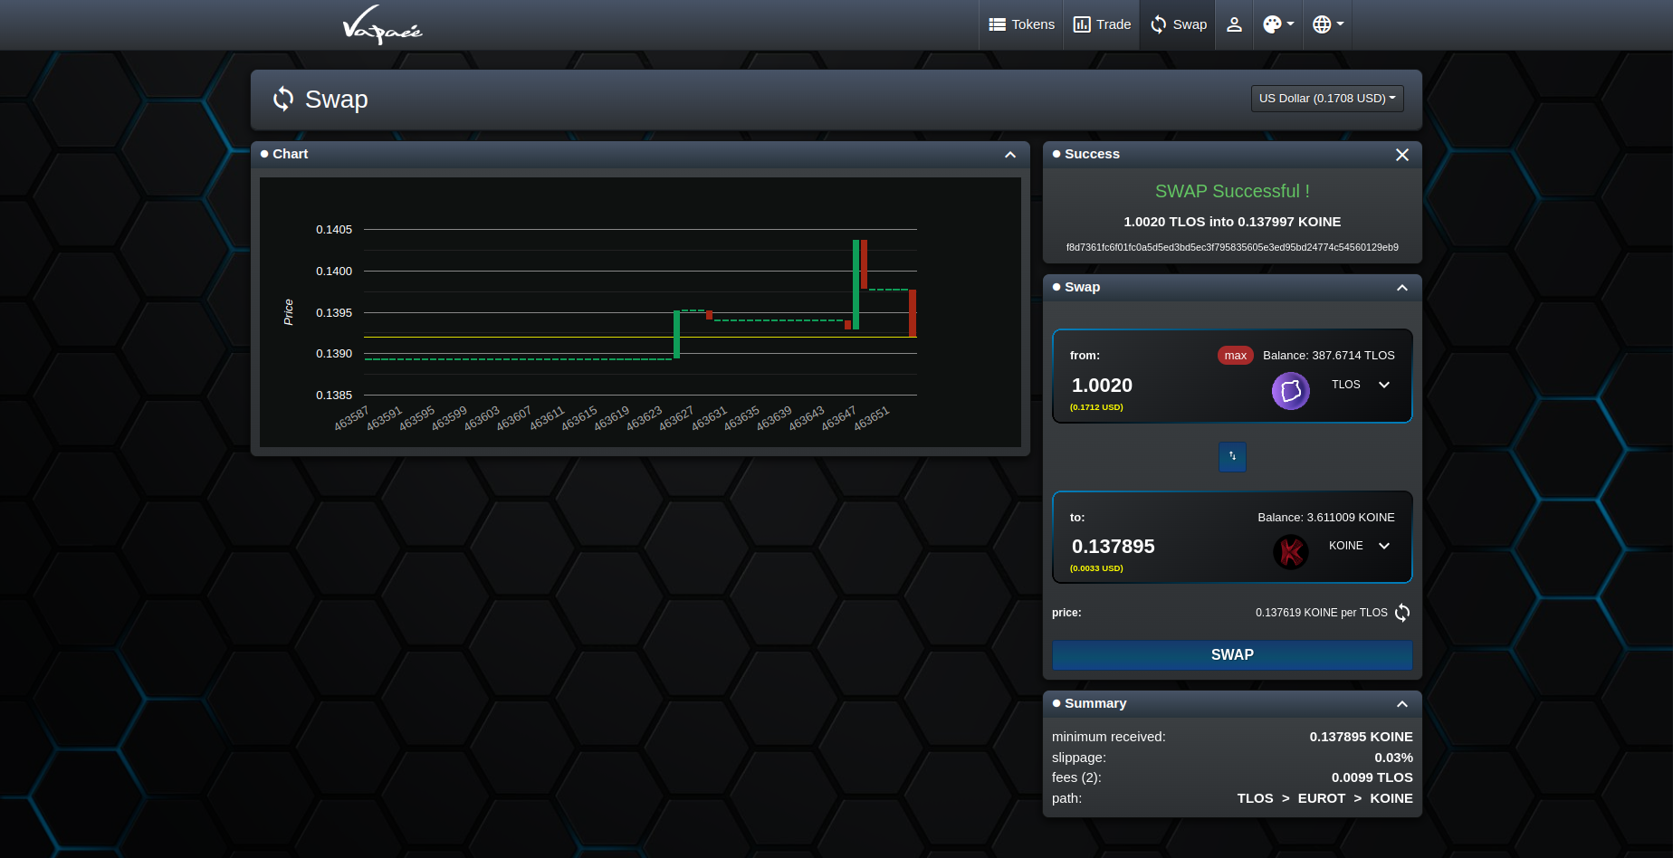The image size is (1673, 858).
Task: Collapse the Swap panel
Action: (1402, 288)
